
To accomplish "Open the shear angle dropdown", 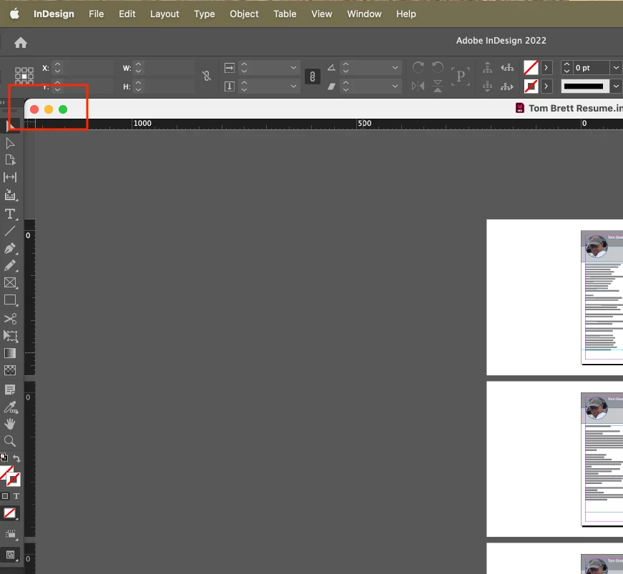I will (x=395, y=86).
